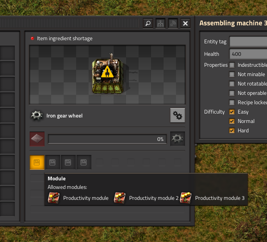Open the recipe change gears button

coord(178,115)
